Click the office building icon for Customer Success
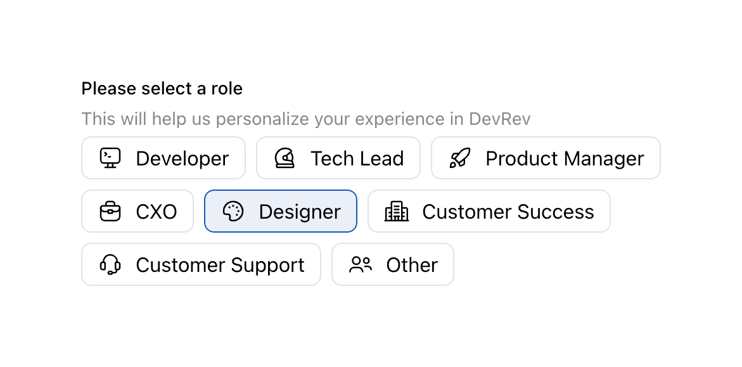Image resolution: width=742 pixels, height=367 pixels. point(397,211)
